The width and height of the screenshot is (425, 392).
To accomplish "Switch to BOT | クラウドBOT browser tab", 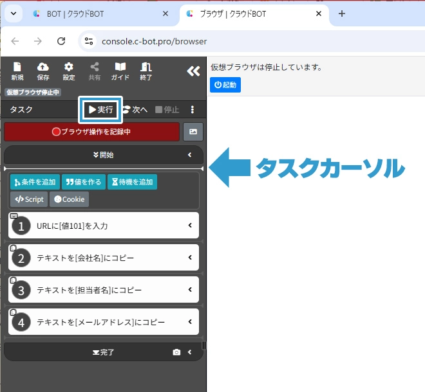I will 97,13.
